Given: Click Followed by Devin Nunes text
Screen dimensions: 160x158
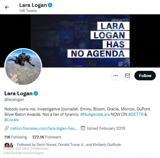Looking at the screenshot, I should pyautogui.click(x=69, y=145).
